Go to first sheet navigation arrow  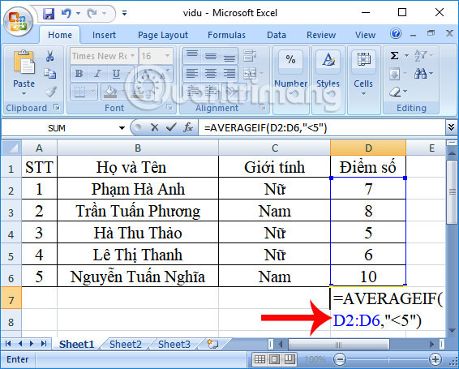pyautogui.click(x=8, y=344)
